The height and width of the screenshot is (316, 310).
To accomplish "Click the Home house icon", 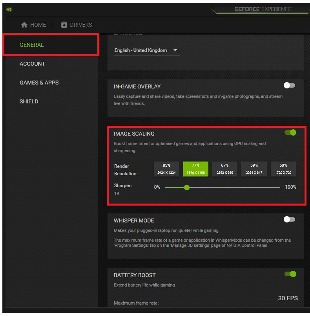I will 24,25.
